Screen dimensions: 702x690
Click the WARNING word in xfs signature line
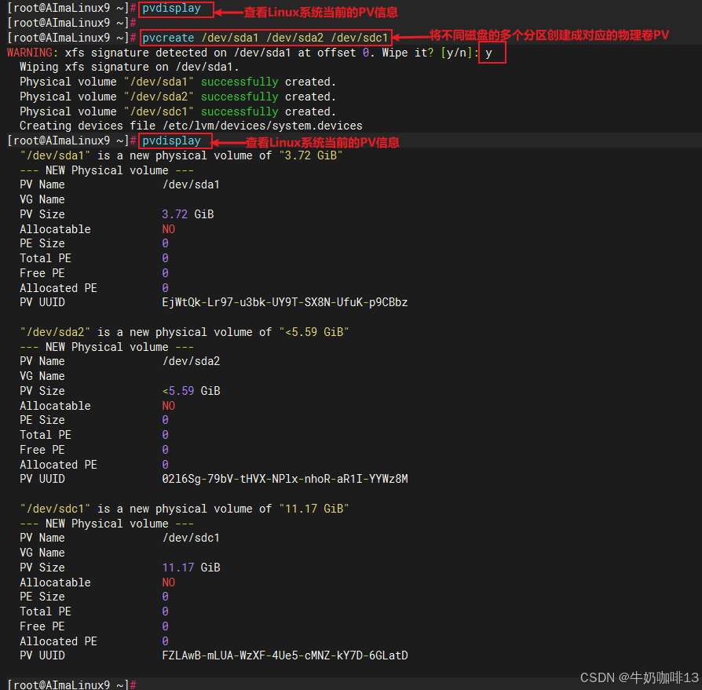click(x=30, y=53)
